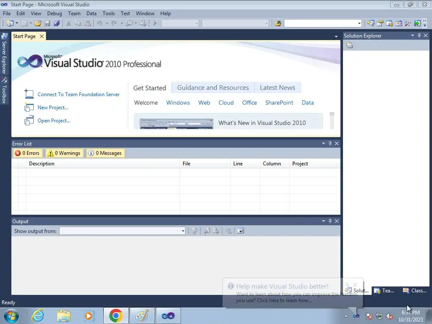Toggle the 0 Warnings filter
The height and width of the screenshot is (324, 432).
(64, 153)
